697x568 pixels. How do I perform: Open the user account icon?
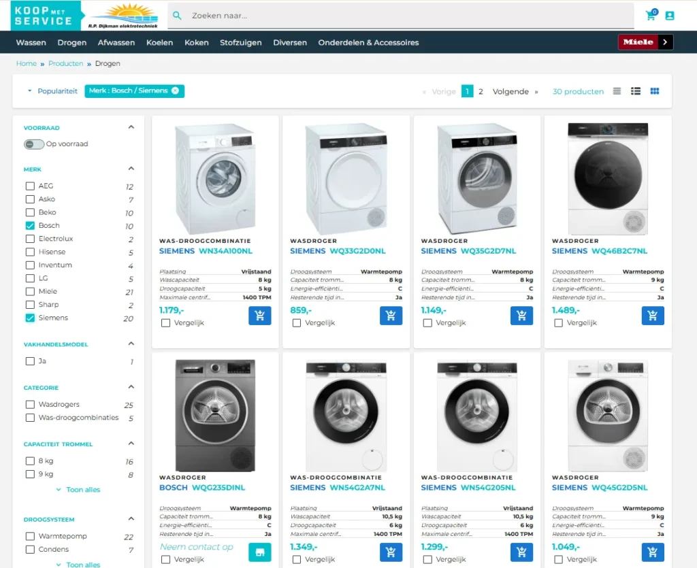(670, 16)
